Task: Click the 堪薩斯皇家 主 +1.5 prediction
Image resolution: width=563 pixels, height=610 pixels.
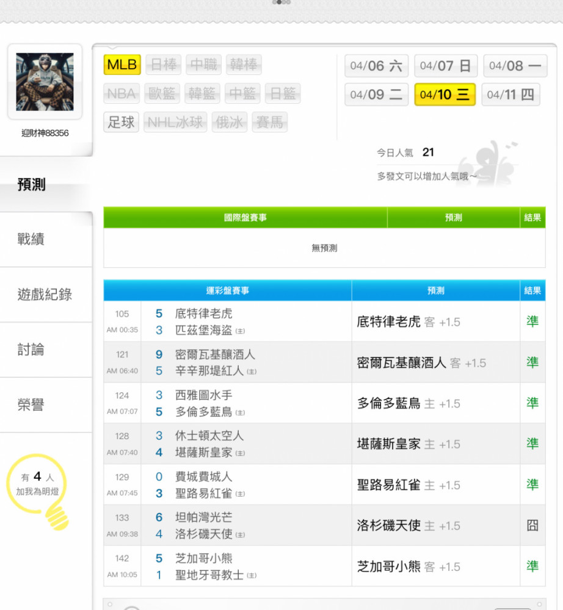Action: (409, 444)
